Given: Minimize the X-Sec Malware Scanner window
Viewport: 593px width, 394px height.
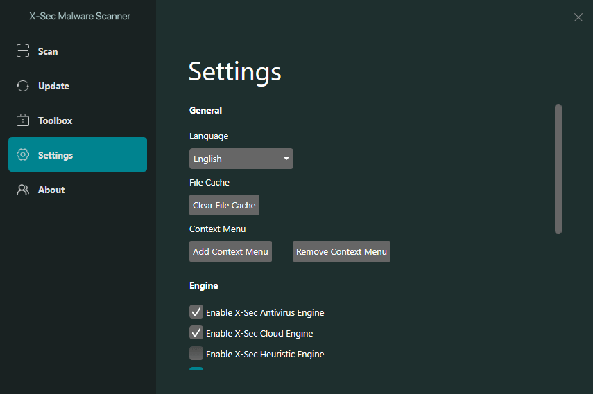Looking at the screenshot, I should pyautogui.click(x=562, y=17).
